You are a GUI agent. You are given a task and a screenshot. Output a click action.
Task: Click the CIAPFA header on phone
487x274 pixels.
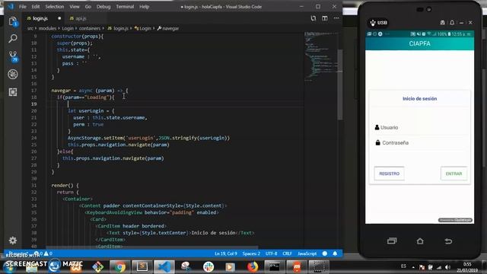[x=419, y=44]
